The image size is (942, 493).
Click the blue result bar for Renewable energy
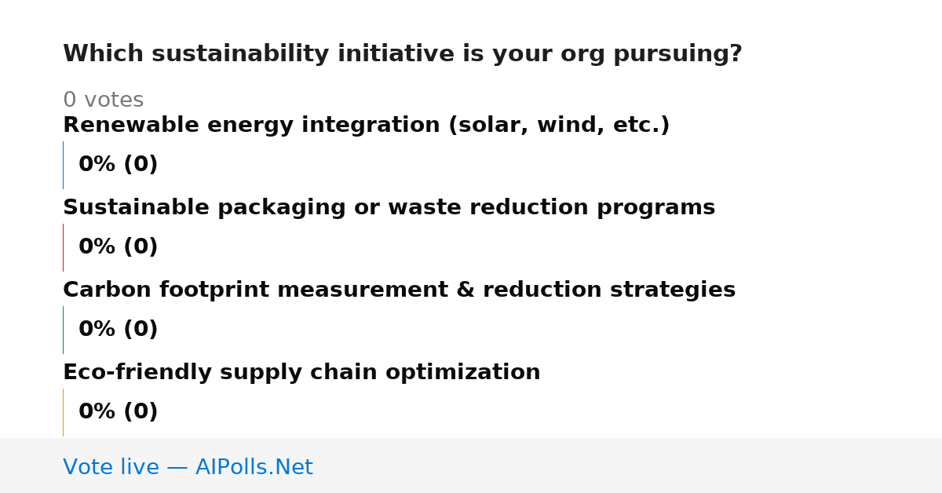pos(63,165)
